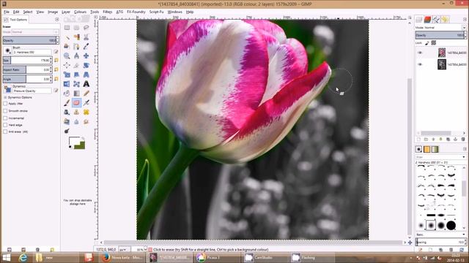Select the Alignment tool

tap(67, 65)
